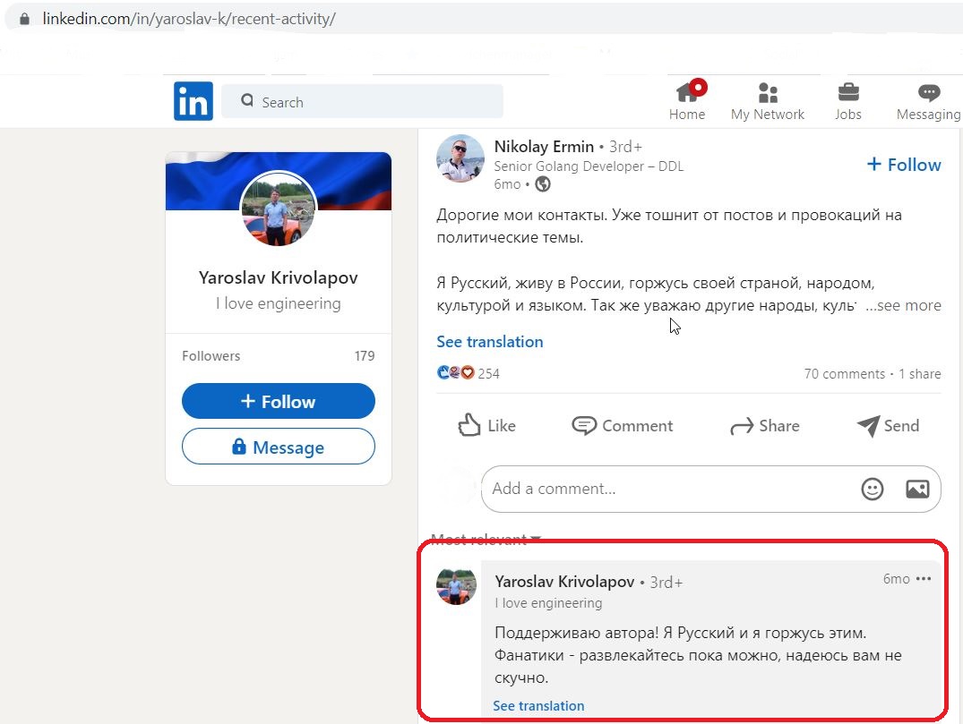Open Nikolay Ermin's avatar photo
Screen dimensions: 963x724
pos(460,158)
